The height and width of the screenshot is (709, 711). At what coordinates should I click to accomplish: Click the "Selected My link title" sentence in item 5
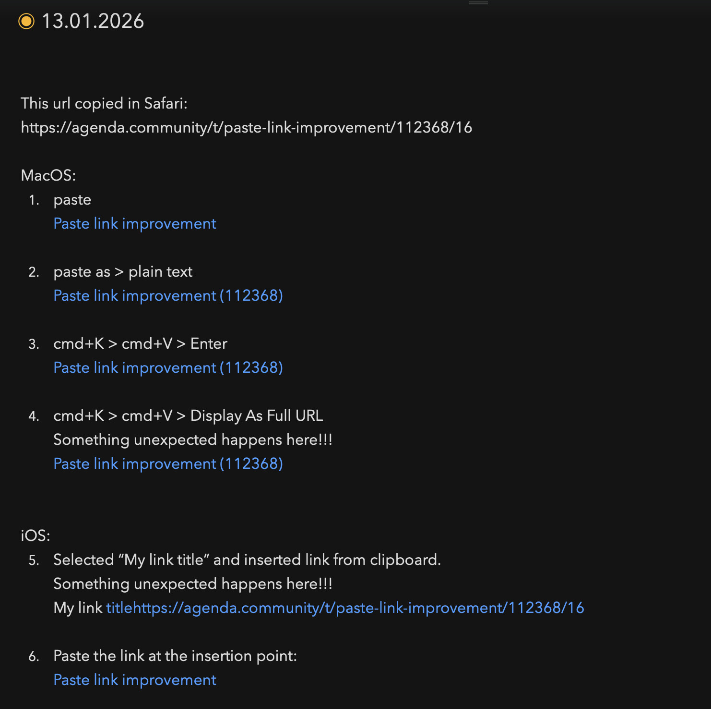[247, 560]
